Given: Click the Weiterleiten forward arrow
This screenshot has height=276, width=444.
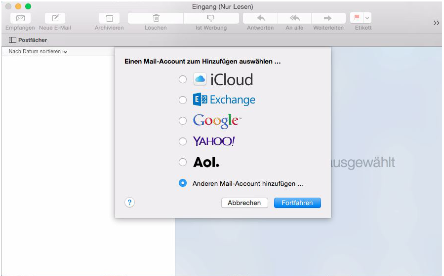Looking at the screenshot, I should click(328, 18).
